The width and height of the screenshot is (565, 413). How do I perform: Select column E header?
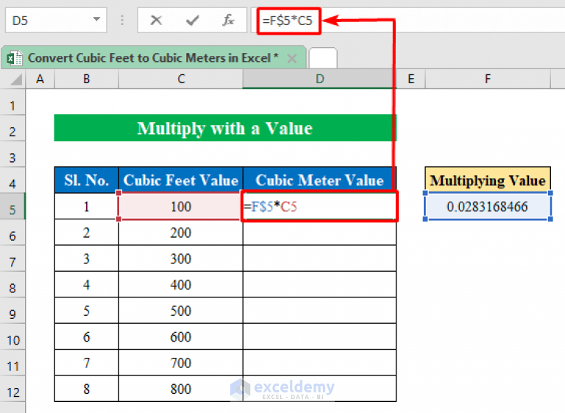coord(411,79)
